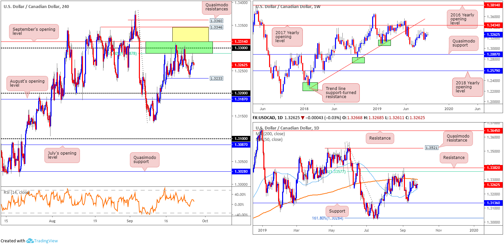Open the 'Created with TradingView' link text
504x246 pixels.
pos(29,241)
